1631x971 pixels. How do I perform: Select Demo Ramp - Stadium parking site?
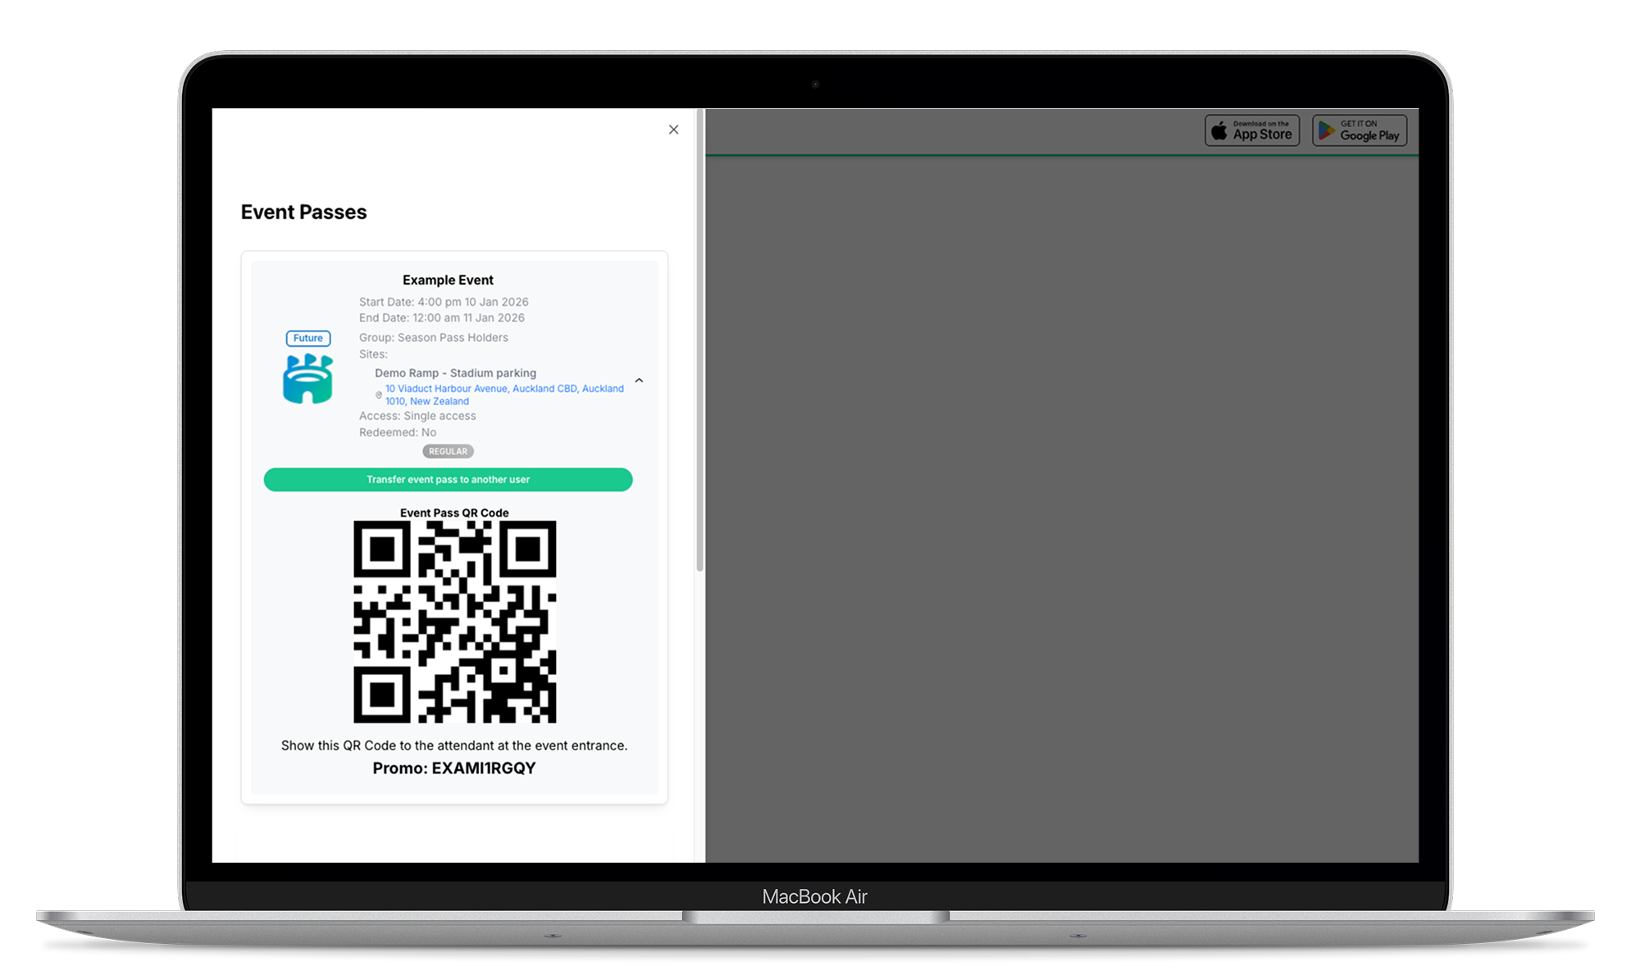[x=455, y=373]
